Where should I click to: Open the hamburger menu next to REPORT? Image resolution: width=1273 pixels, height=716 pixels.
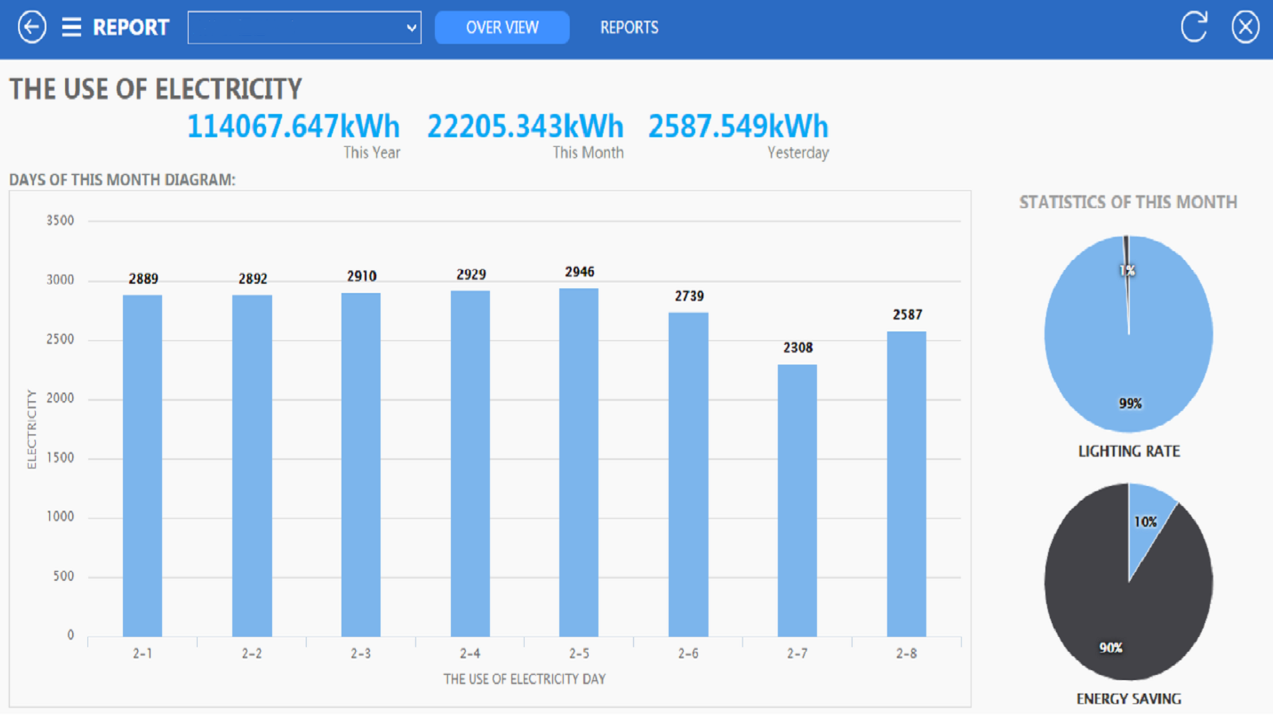72,27
